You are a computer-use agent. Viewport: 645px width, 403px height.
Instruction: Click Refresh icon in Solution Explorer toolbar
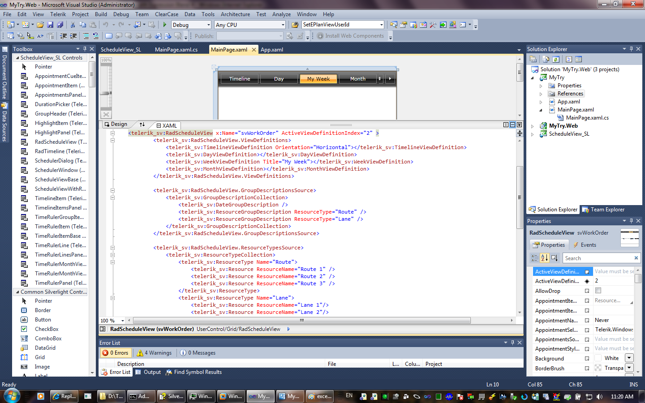click(x=556, y=59)
